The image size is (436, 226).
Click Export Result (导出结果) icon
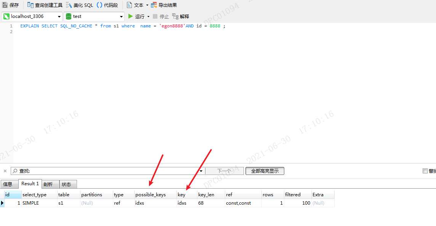[x=154, y=5]
